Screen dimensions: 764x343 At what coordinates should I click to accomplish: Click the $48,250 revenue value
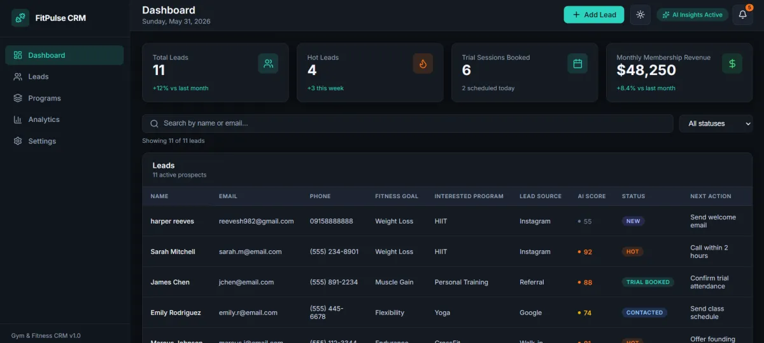click(x=646, y=71)
